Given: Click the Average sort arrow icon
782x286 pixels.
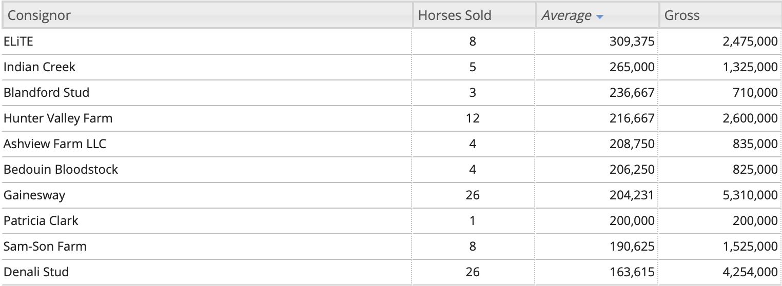Looking at the screenshot, I should pyautogui.click(x=600, y=16).
